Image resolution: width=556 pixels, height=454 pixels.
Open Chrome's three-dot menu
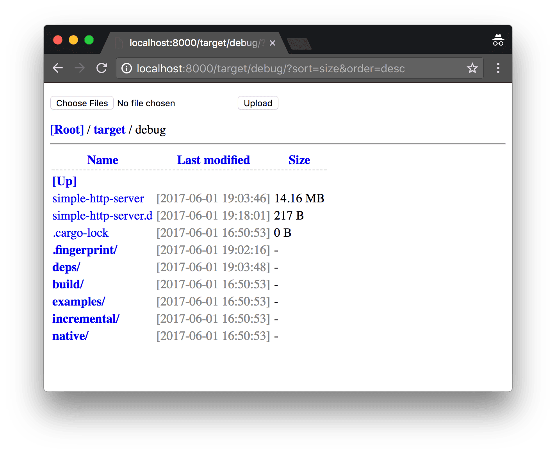point(498,68)
